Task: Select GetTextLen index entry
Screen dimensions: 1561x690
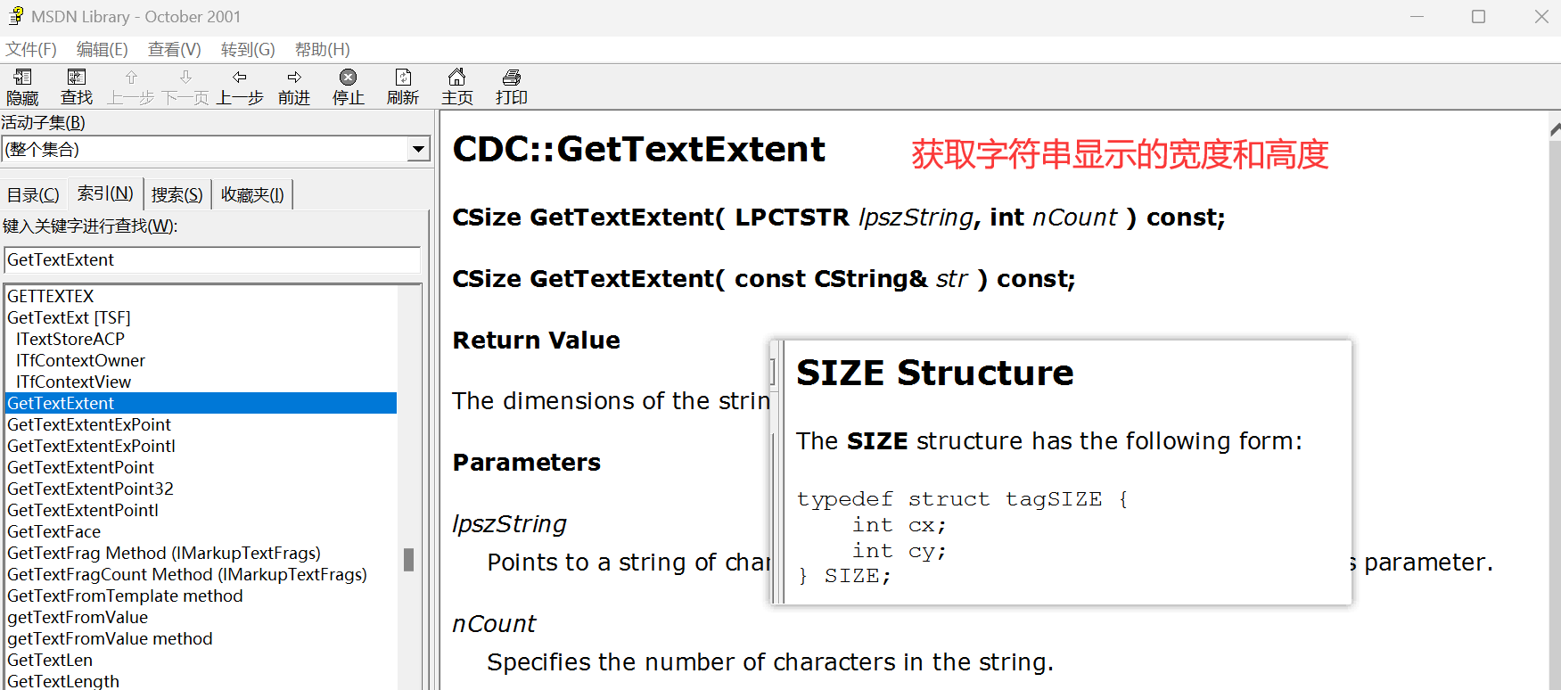Action: coord(50,660)
